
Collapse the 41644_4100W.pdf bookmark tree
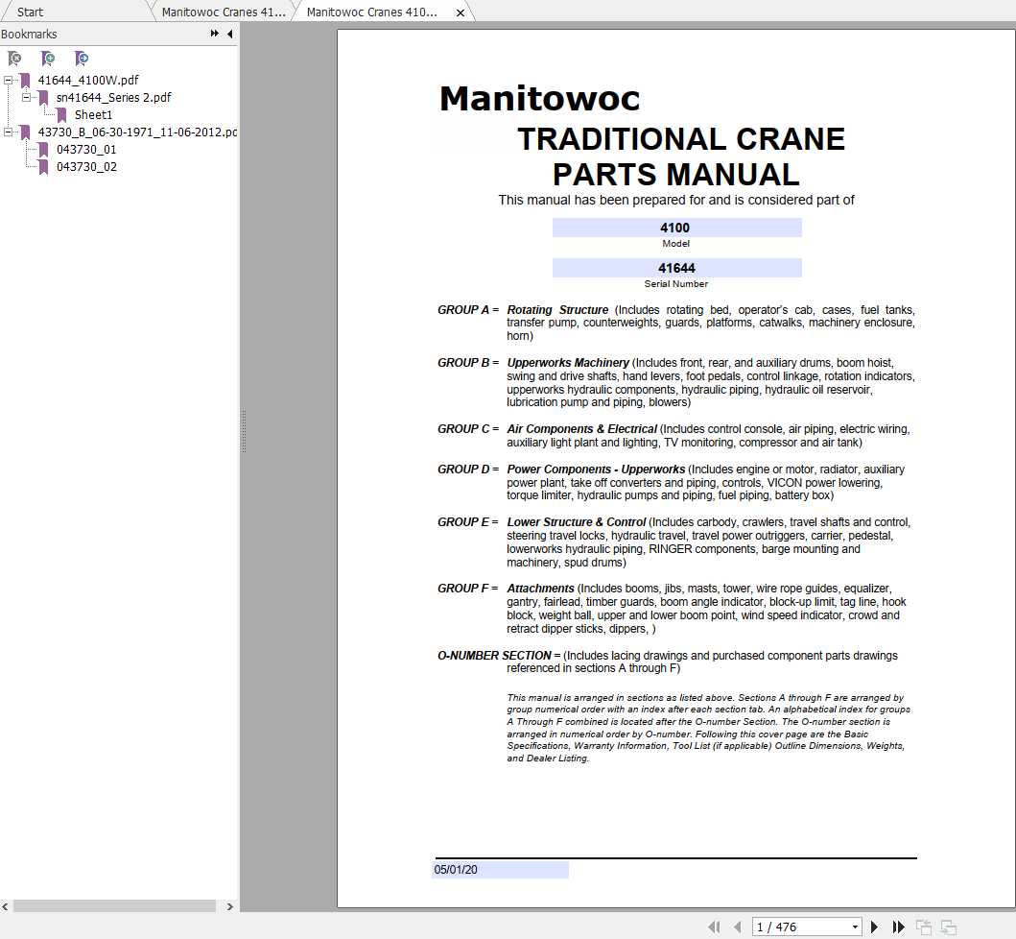[x=7, y=80]
